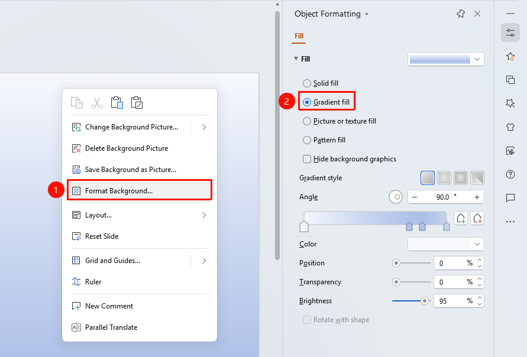Click Format Background in context menu
This screenshot has height=357, width=527.
click(140, 191)
